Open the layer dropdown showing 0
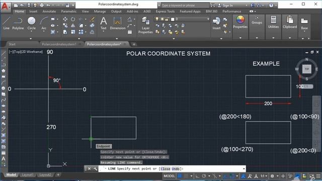This screenshot has height=181, width=322. point(182,19)
